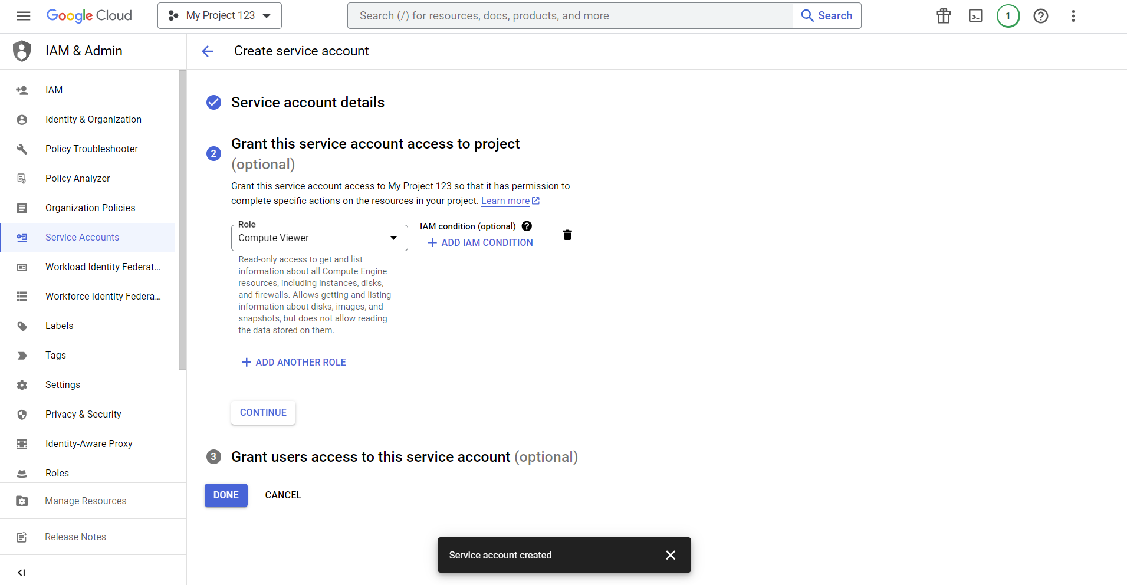Open the free trial gift icon

point(944,16)
